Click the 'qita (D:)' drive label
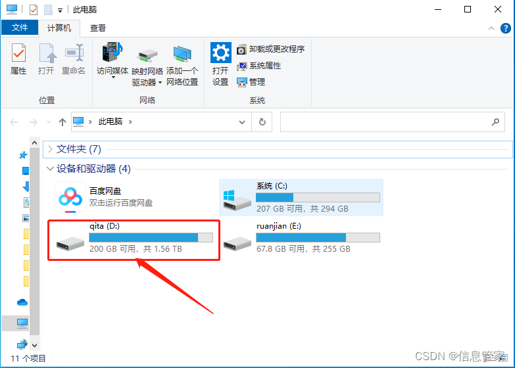The width and height of the screenshot is (515, 368). (x=105, y=226)
